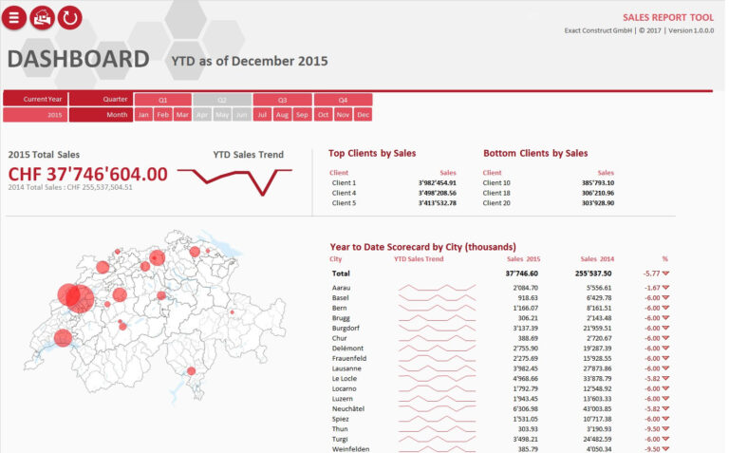Toggle the Q1 quarter filter
Image resolution: width=729 pixels, height=453 pixels.
[162, 100]
